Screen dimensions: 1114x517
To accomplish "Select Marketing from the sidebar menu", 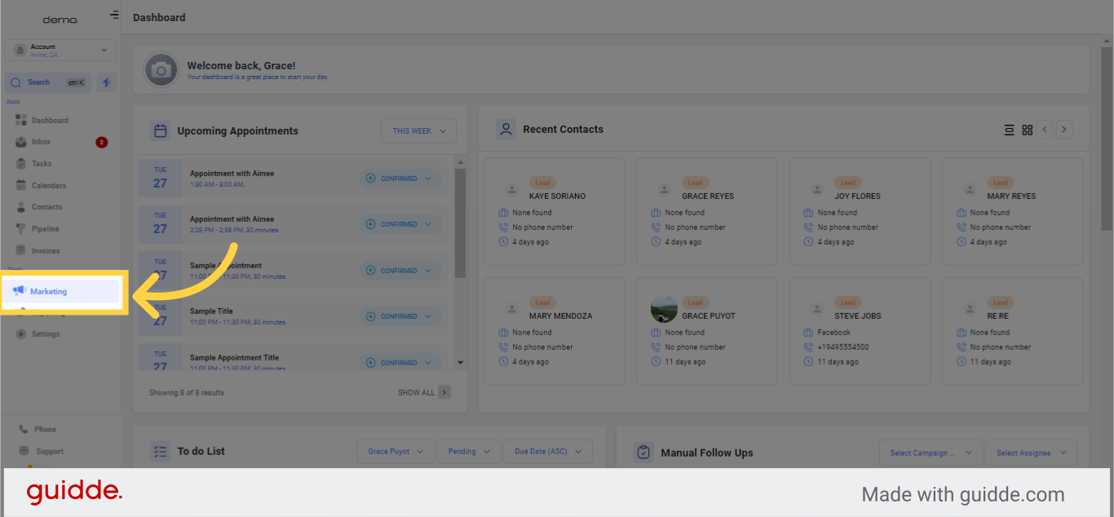I will 47,291.
